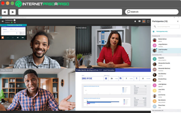Open the chat panel icon

[140, 21]
